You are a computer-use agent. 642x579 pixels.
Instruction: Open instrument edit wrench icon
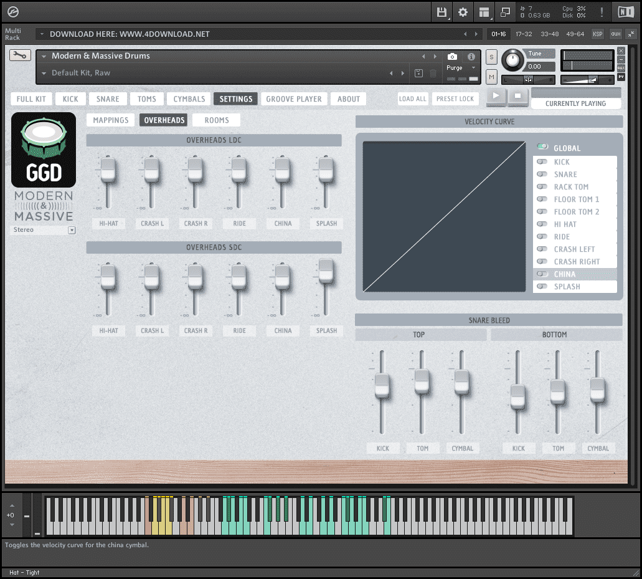click(20, 55)
